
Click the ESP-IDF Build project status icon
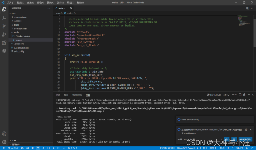coord(38,148)
